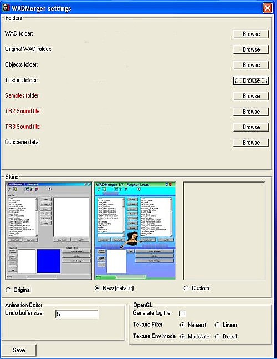
Task: Browse for the Original WAD folder
Action: pos(251,49)
